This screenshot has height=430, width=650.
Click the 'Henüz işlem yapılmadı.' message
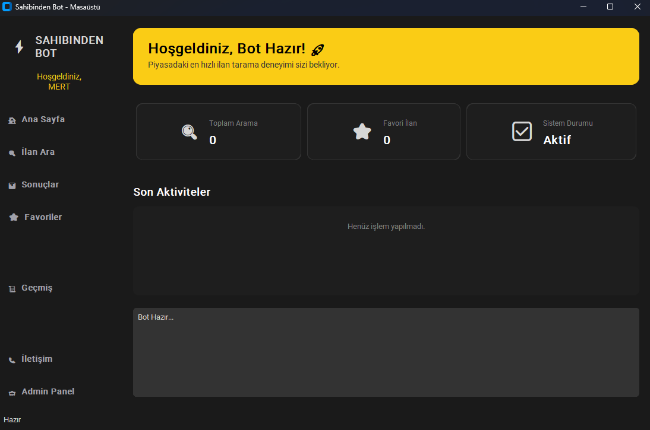click(x=386, y=227)
